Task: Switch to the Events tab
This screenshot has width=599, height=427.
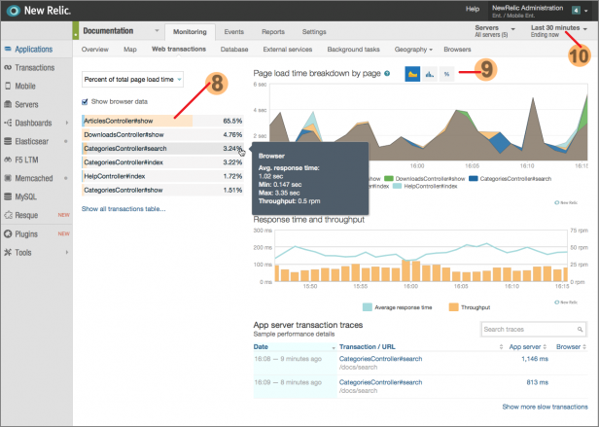Action: [233, 32]
